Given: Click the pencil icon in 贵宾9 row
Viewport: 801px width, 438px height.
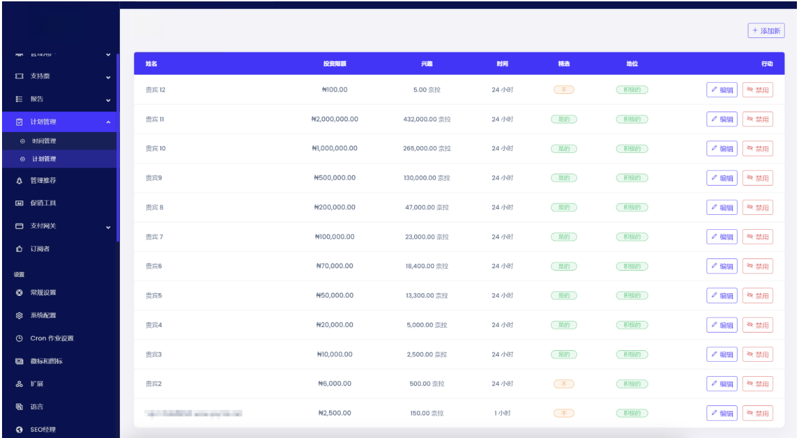Looking at the screenshot, I should [714, 178].
